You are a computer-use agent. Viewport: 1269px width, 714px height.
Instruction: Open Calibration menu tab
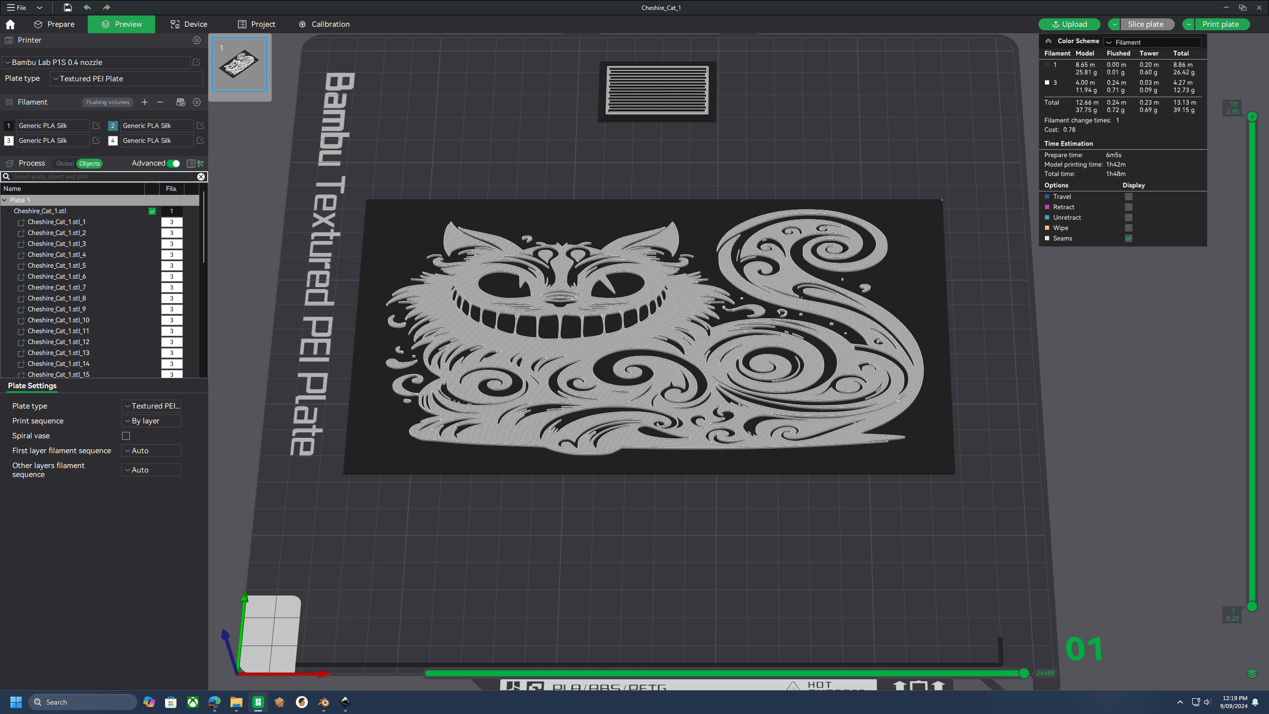coord(330,23)
